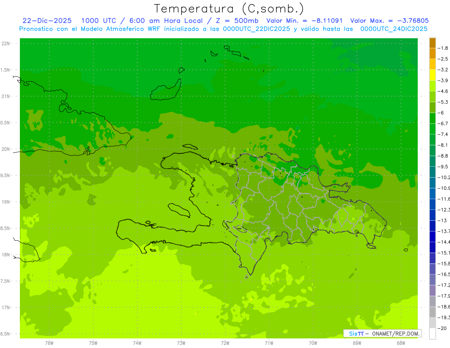Click the lime swatch between -3.9 and -4.6

(432, 86)
